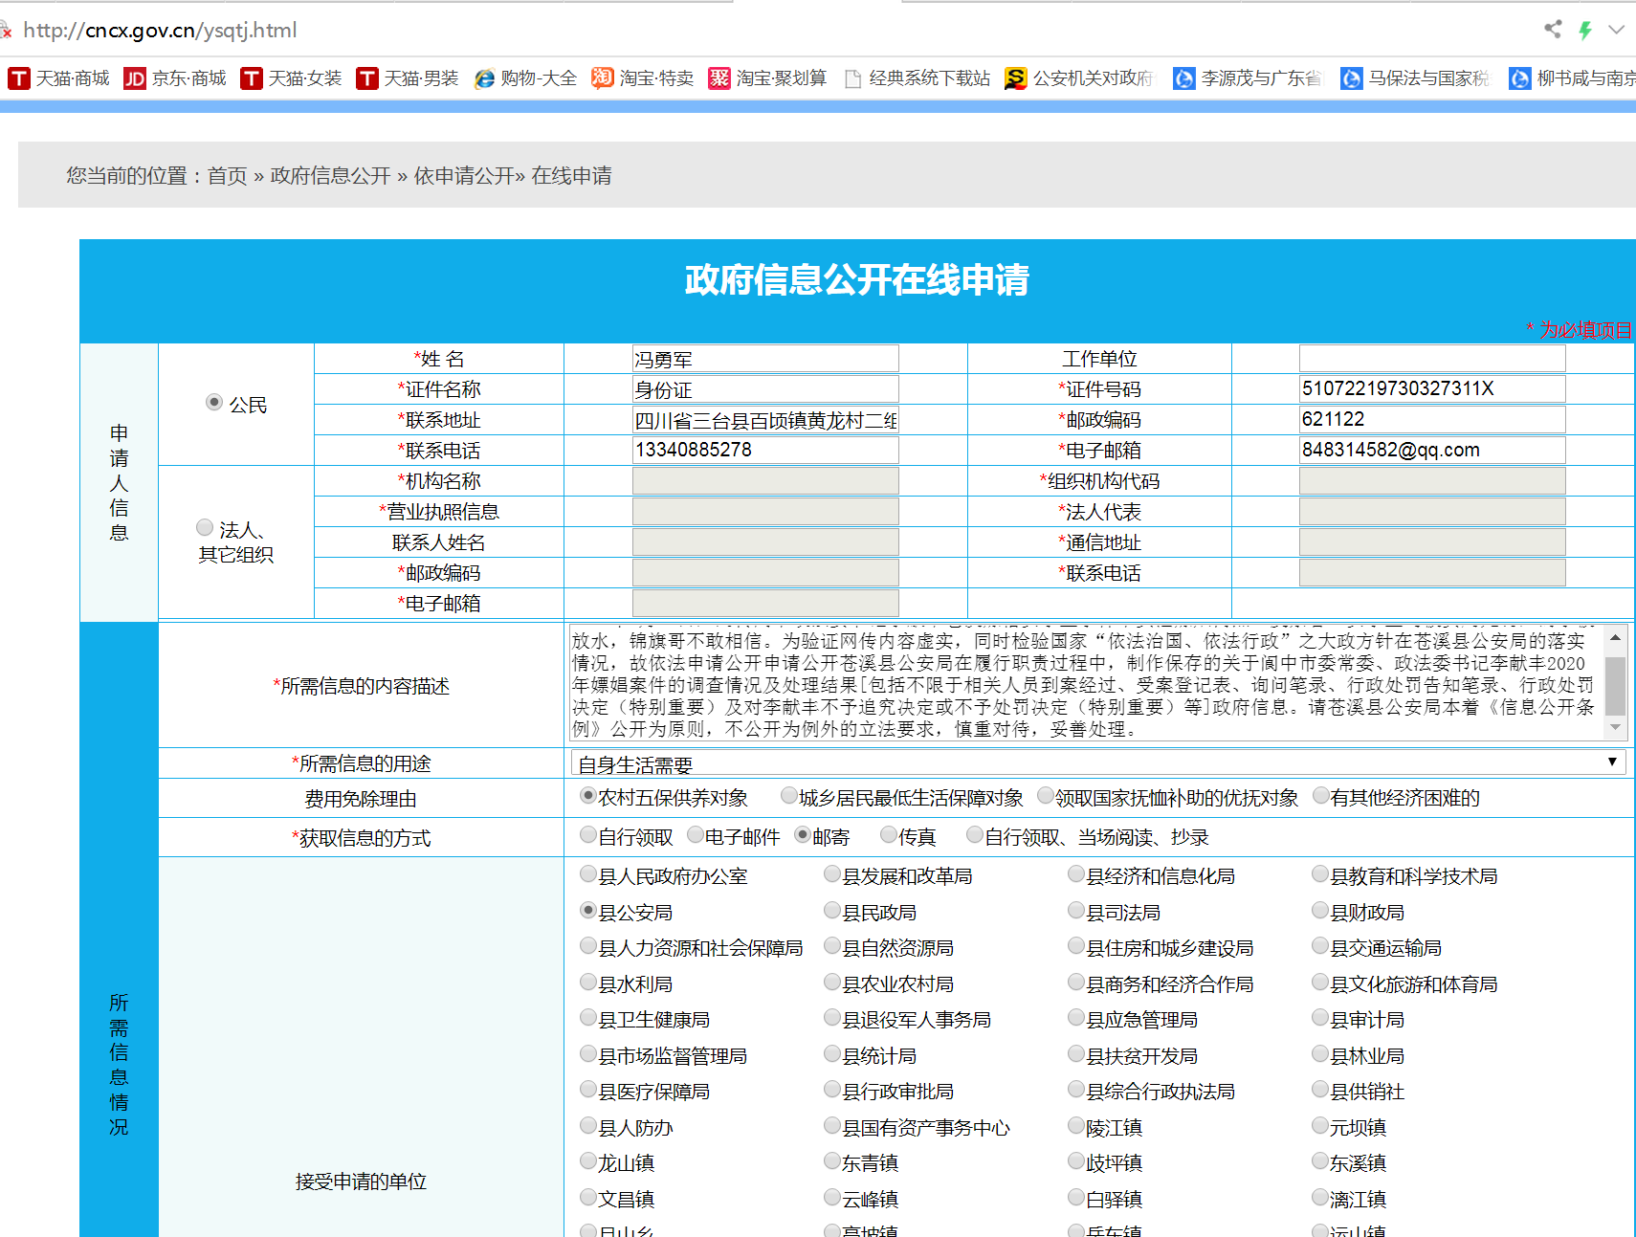Open the 京东·商城 bookmark icon

(135, 78)
